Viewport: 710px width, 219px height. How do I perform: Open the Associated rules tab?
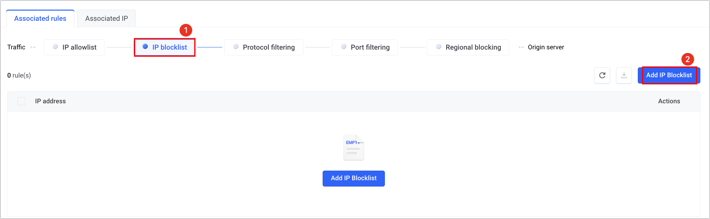point(40,19)
